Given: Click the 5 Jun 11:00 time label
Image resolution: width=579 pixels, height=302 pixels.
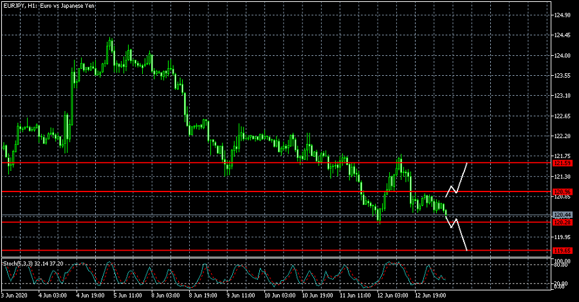Looking at the screenshot, I should [129, 294].
